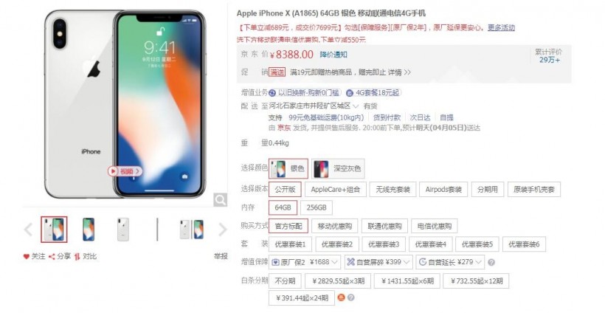
Task: Click the 分享 share icon
Action: pyautogui.click(x=52, y=256)
